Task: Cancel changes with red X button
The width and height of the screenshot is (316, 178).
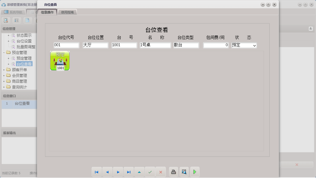Action: pyautogui.click(x=161, y=172)
